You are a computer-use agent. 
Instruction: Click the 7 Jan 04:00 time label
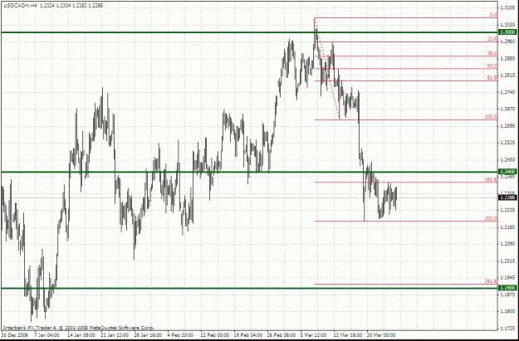pos(47,335)
